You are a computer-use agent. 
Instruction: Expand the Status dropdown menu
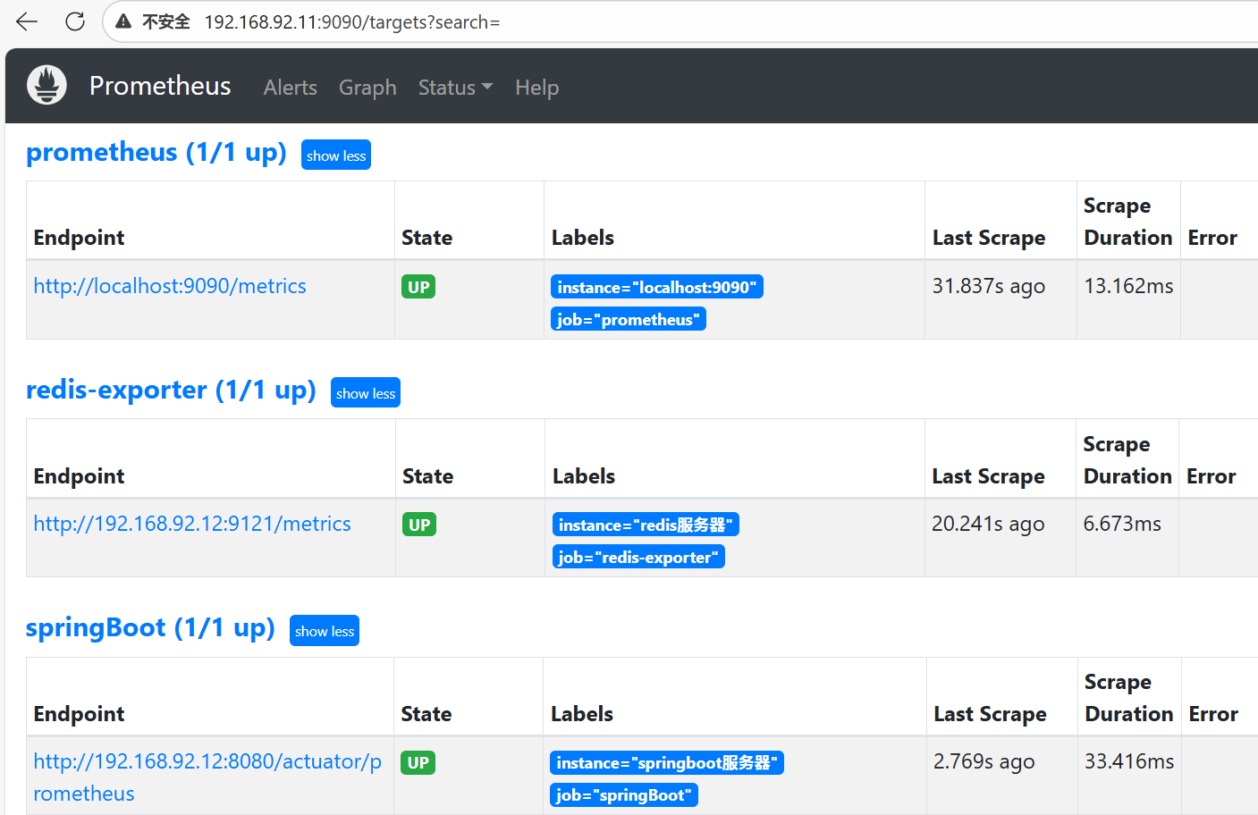(455, 88)
